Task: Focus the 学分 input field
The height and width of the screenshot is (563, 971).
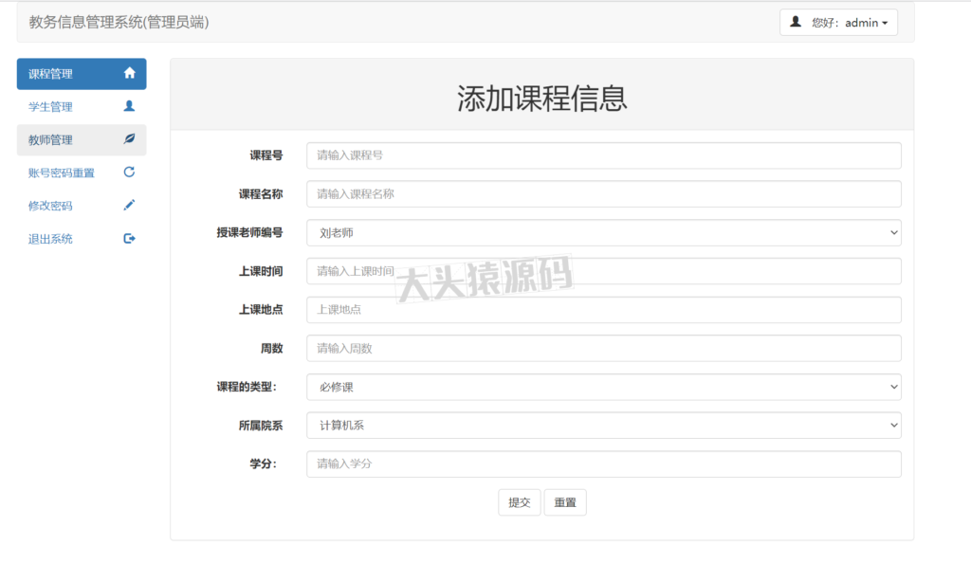Action: pyautogui.click(x=604, y=464)
